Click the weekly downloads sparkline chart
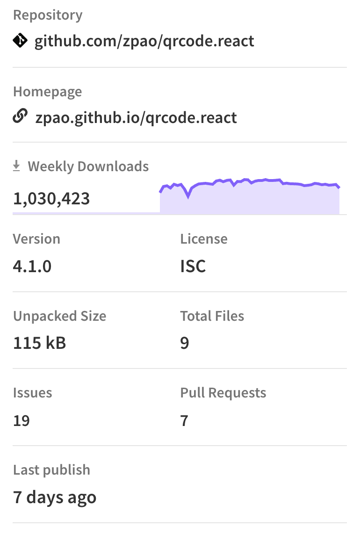The height and width of the screenshot is (534, 360). point(250,196)
